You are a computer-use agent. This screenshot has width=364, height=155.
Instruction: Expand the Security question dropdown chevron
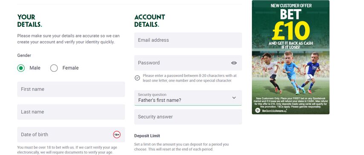234,98
